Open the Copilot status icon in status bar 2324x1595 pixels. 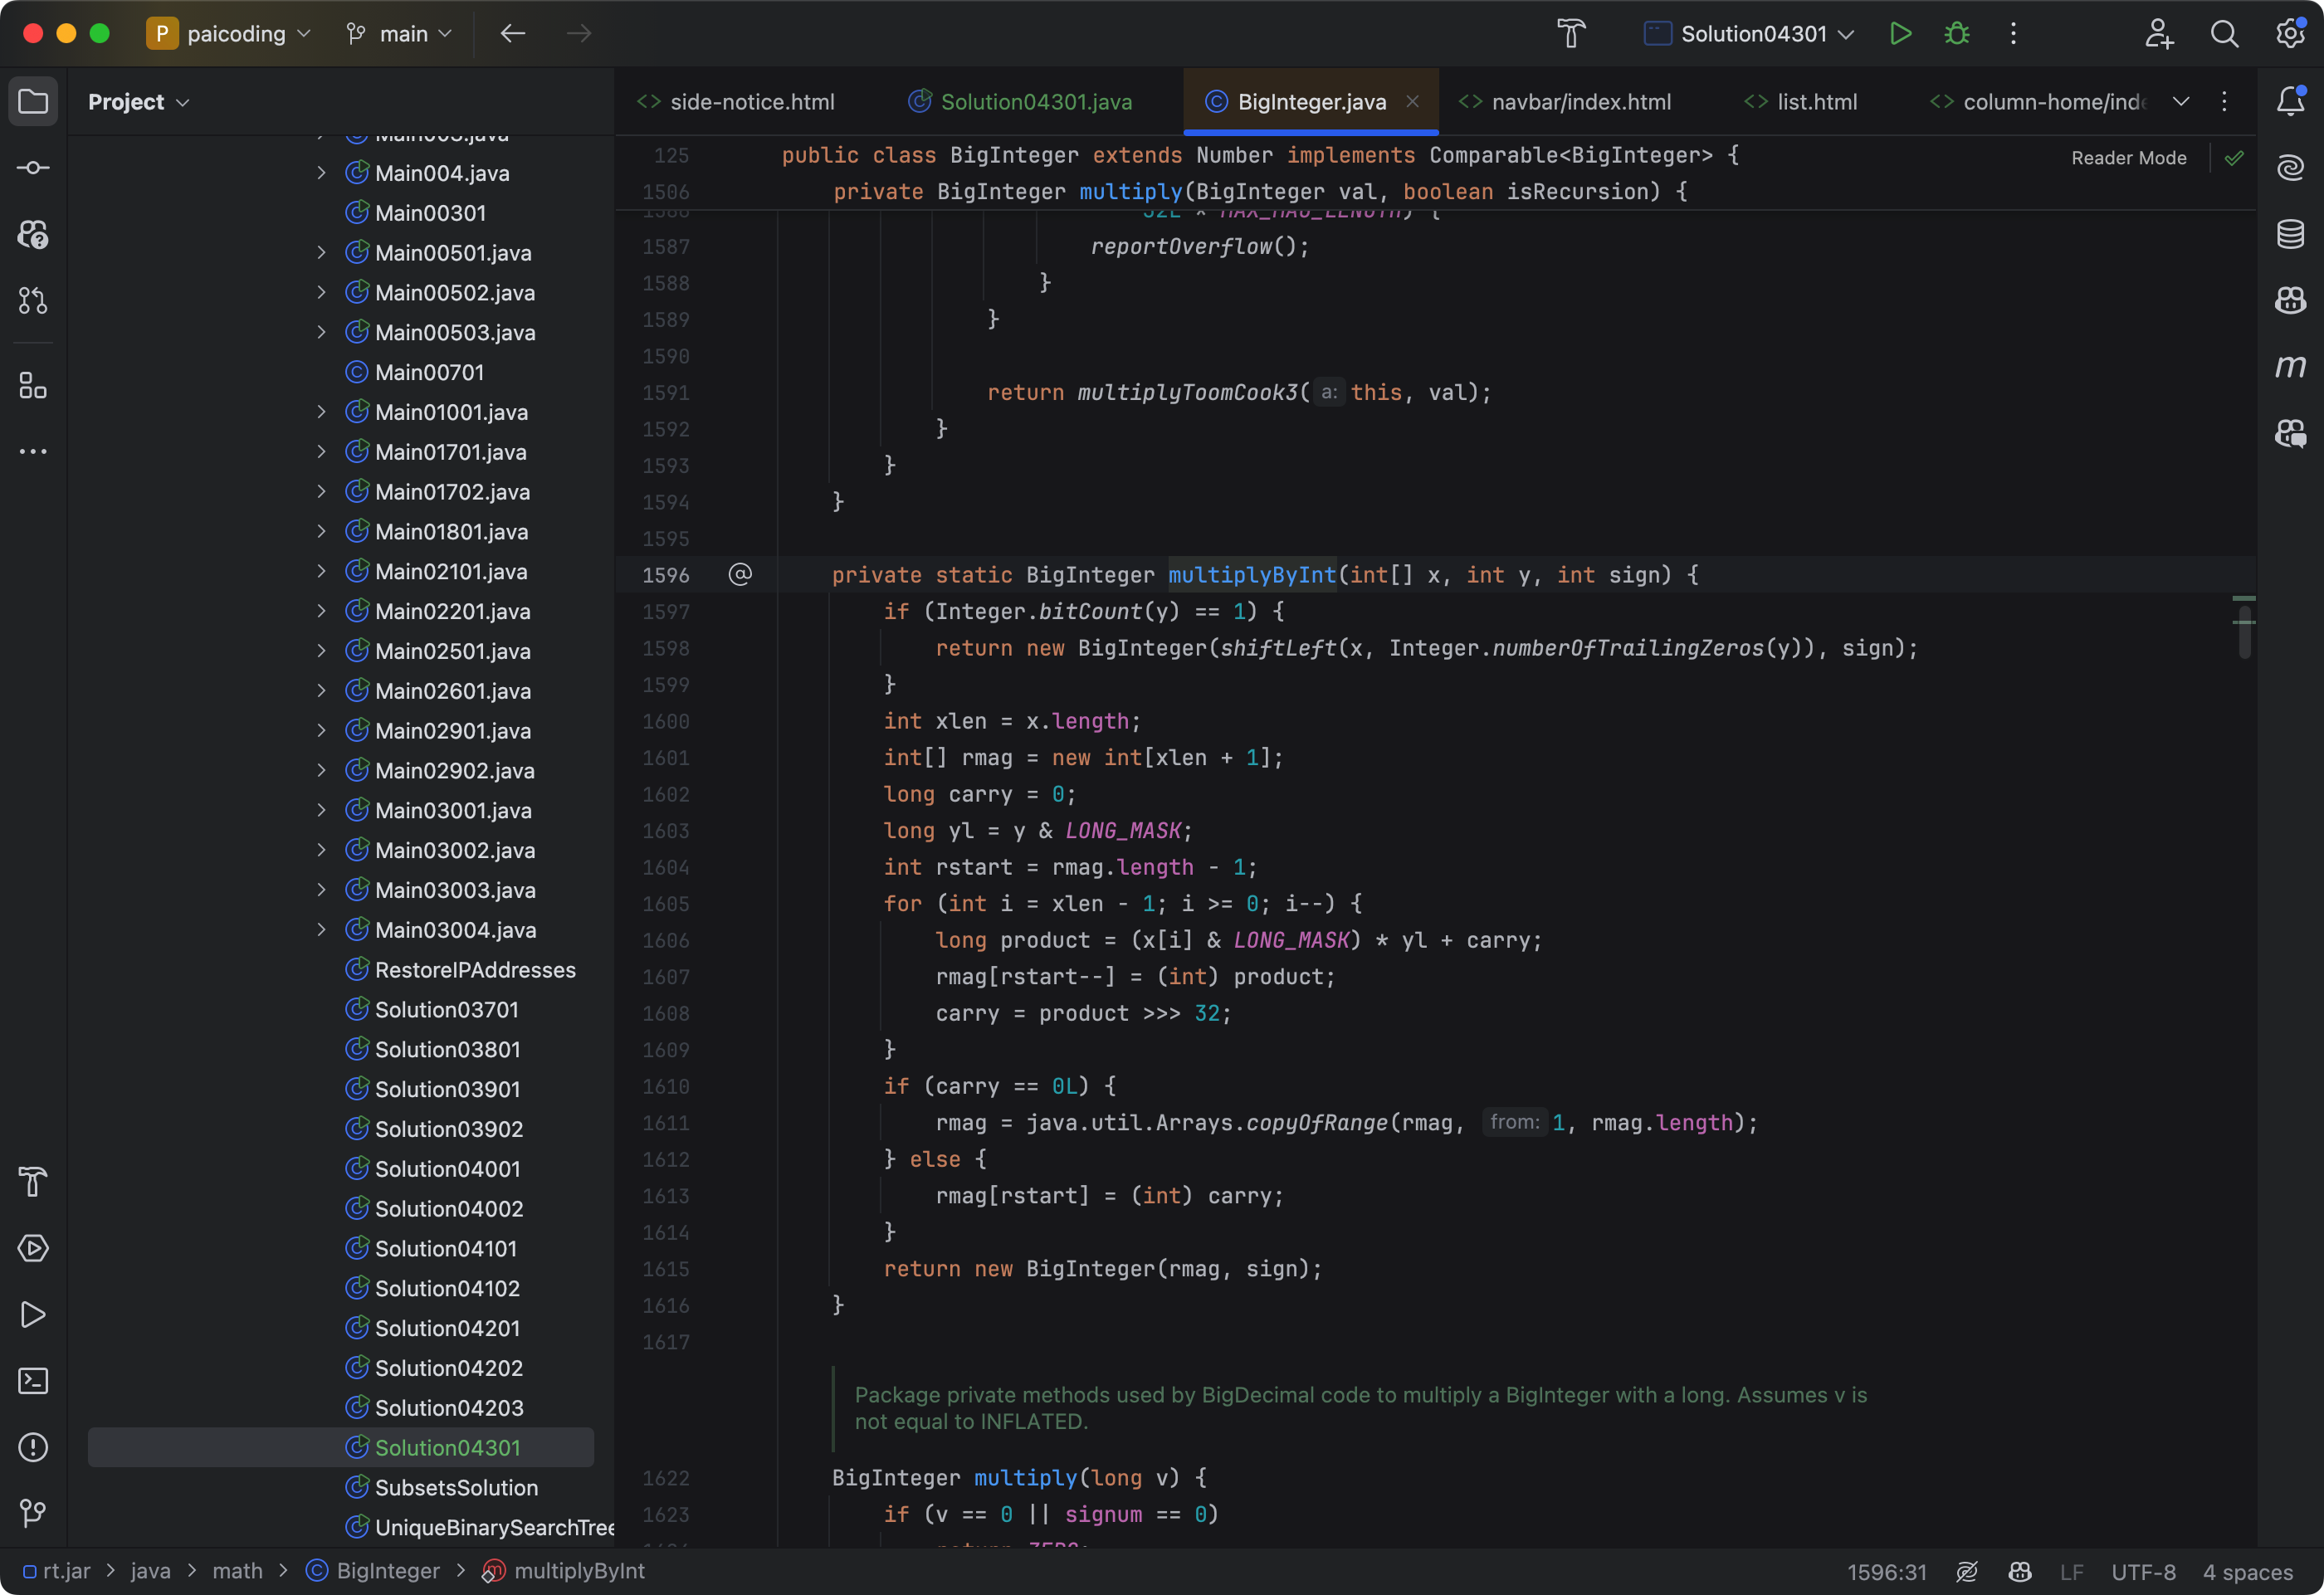(x=2019, y=1571)
